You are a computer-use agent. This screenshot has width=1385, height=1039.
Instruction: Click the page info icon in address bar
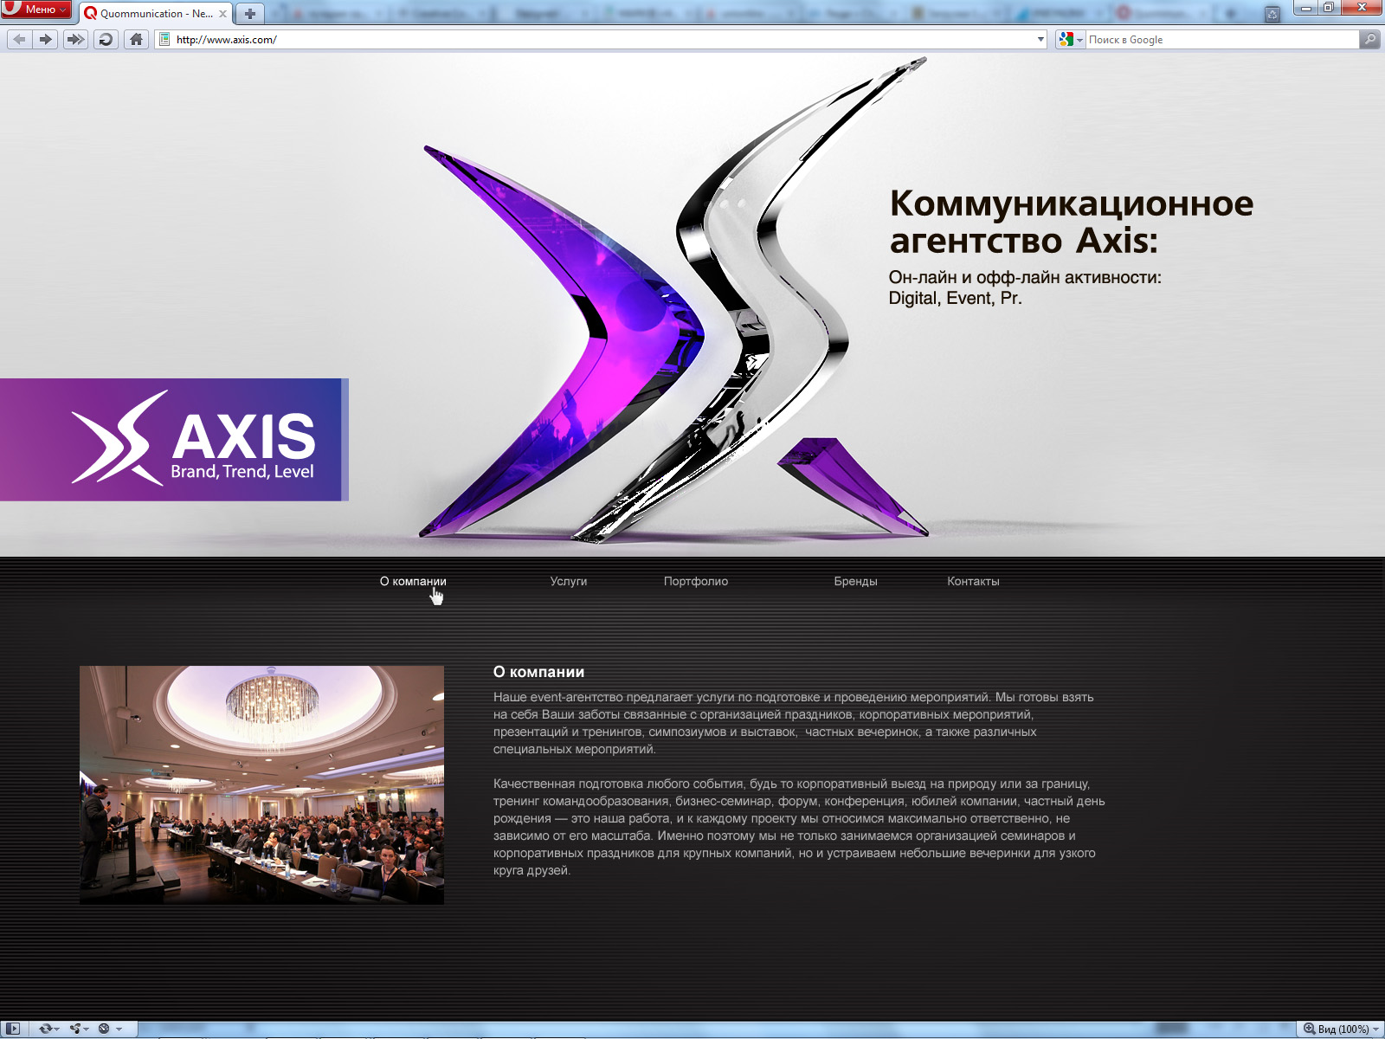164,39
